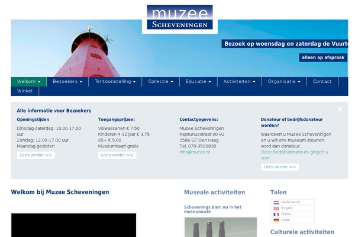
Task: Expand the Activiteiten dropdown arrow
Action: point(254,82)
